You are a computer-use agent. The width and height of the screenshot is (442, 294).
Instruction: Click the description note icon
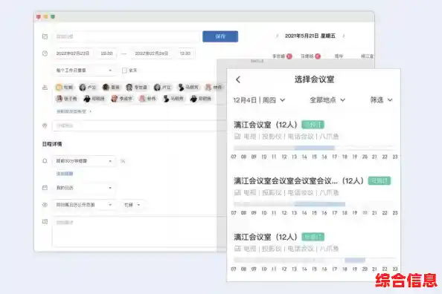click(45, 222)
